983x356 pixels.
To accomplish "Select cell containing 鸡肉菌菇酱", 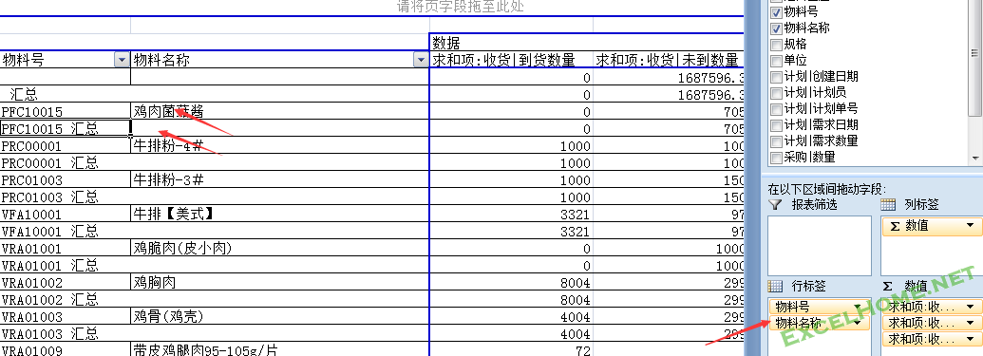I will (279, 111).
